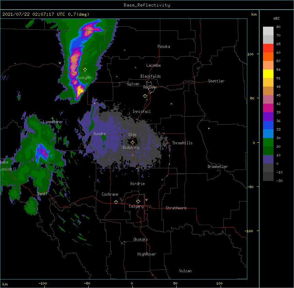Click the km label at bottom-left corner
294x288 pixels.
5,284
